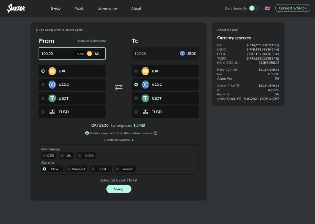
Task: Select Fast gas price
Action: coord(101,169)
